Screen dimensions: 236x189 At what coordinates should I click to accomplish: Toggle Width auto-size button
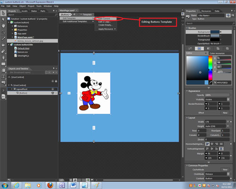pyautogui.click(x=228, y=121)
